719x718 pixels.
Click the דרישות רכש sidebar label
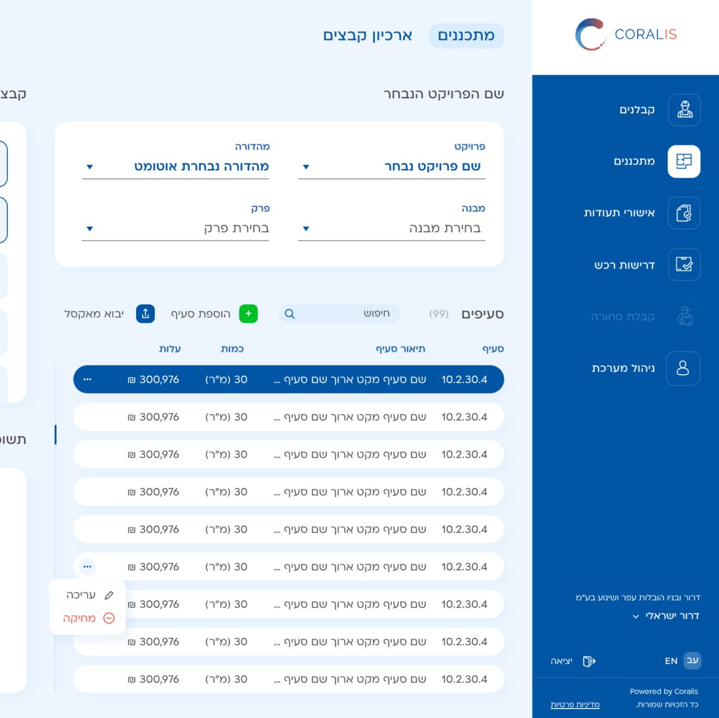click(624, 265)
